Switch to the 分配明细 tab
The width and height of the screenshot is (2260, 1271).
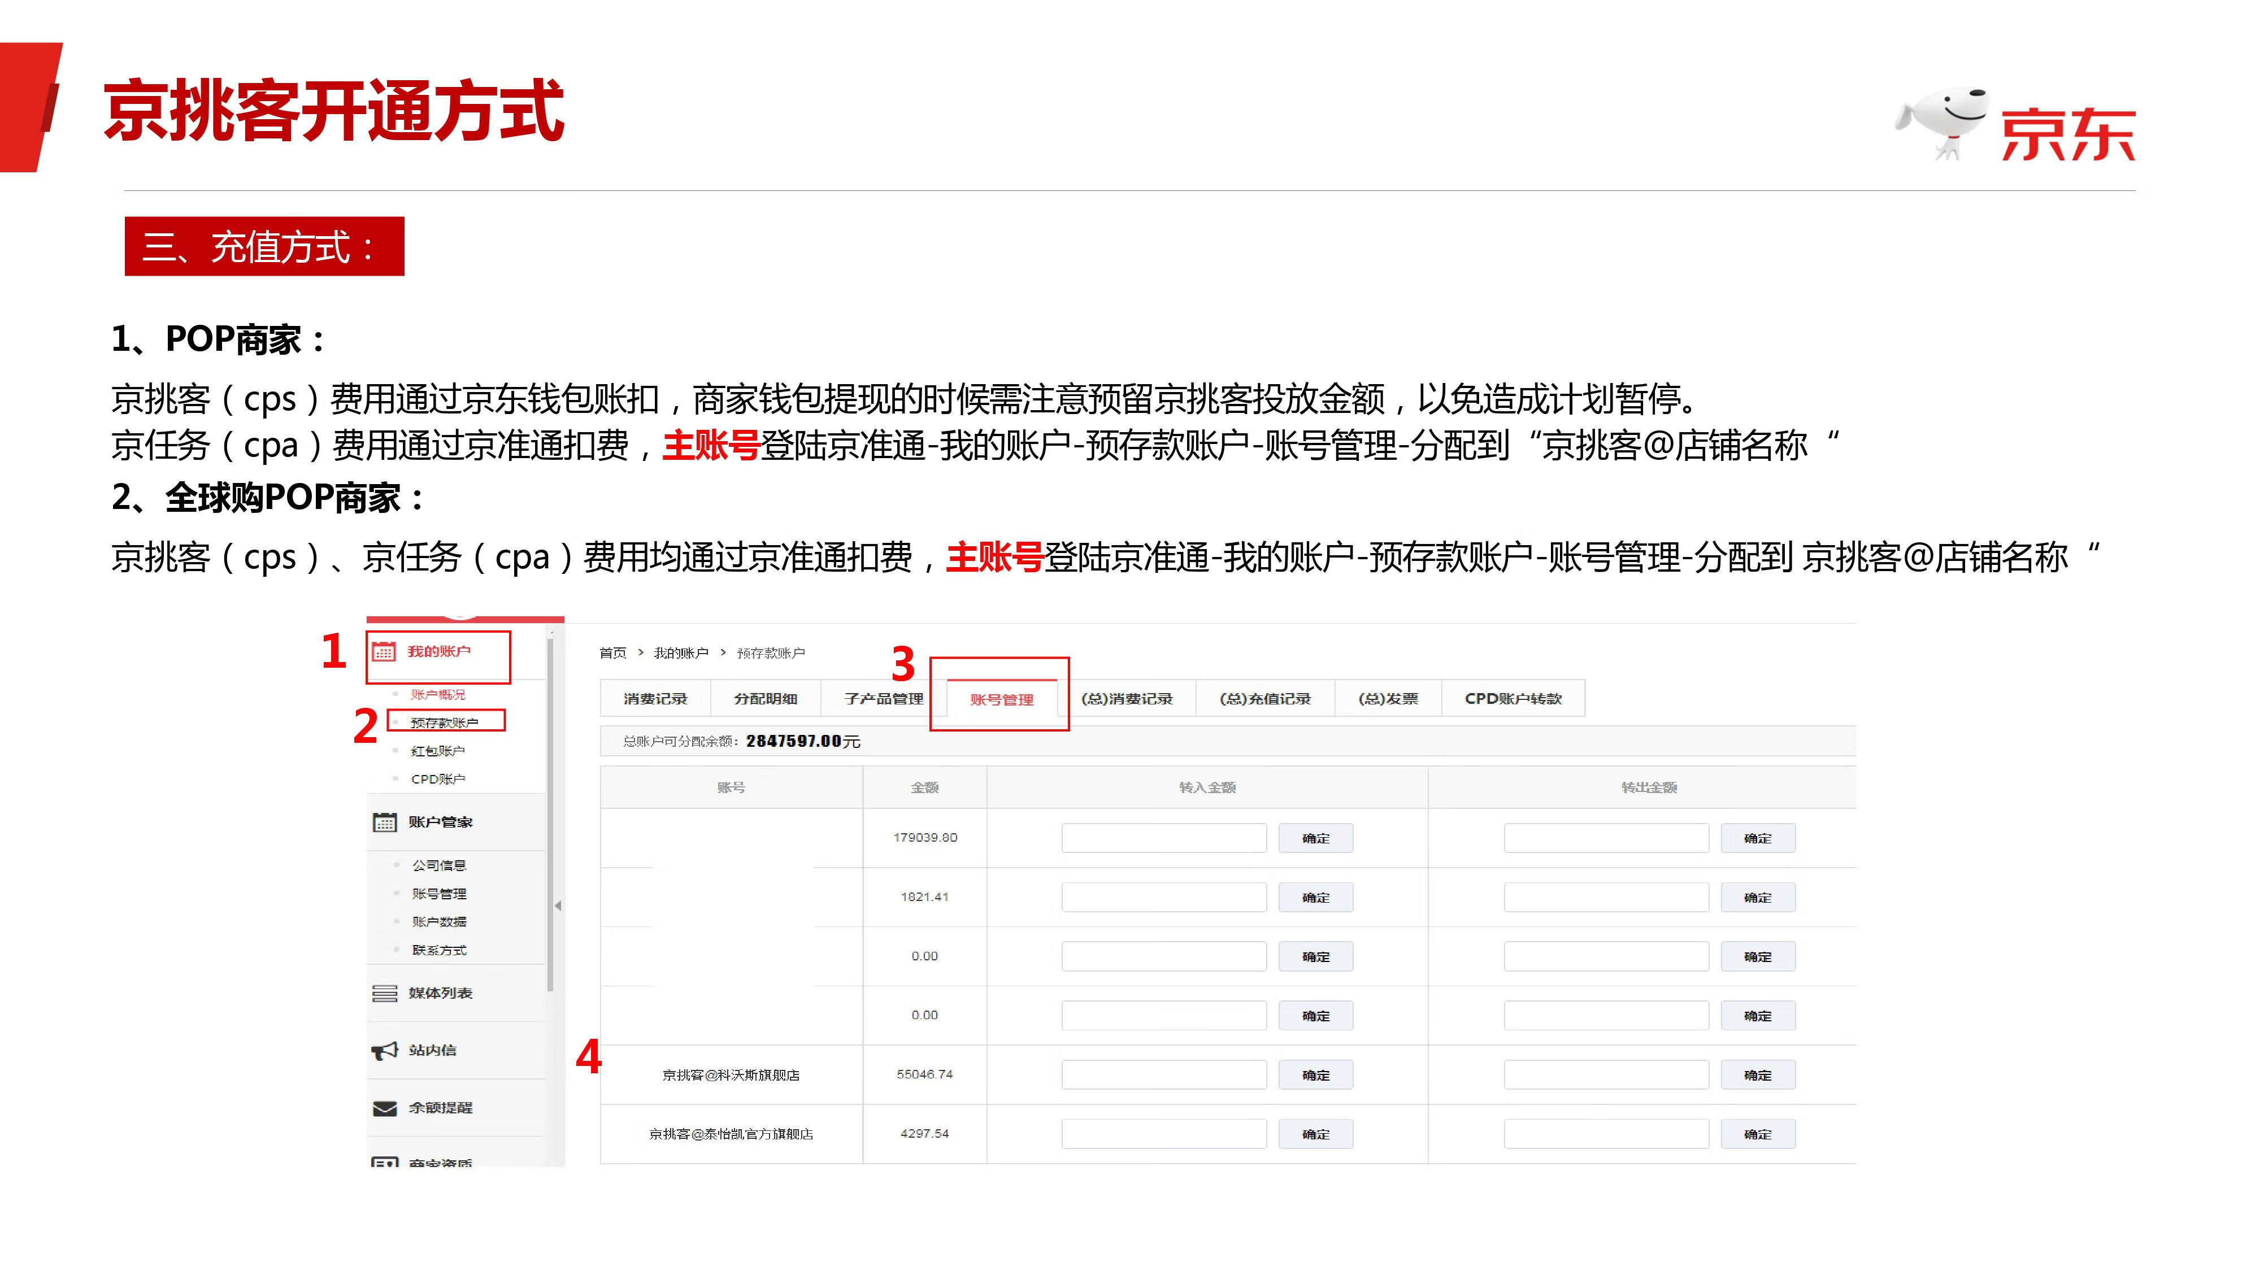click(765, 698)
